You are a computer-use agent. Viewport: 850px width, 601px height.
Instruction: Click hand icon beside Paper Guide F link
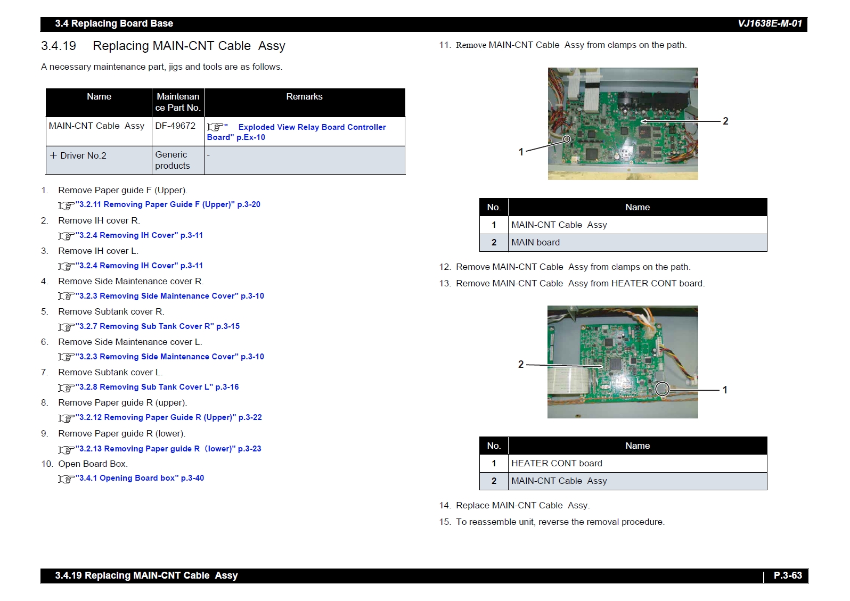coord(66,205)
